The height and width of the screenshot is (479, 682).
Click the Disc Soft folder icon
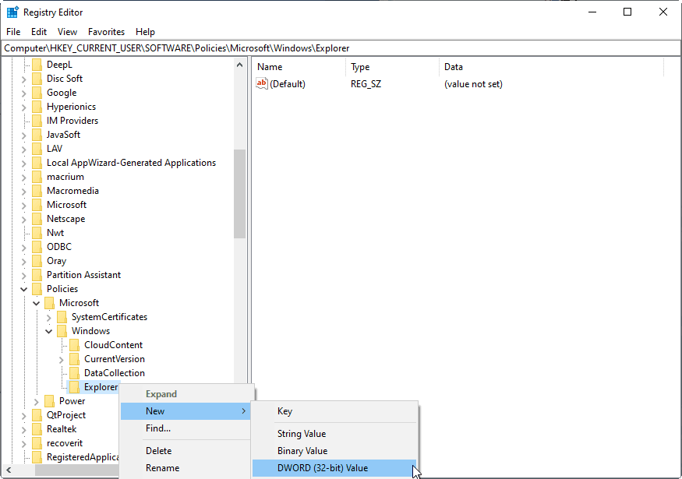tap(37, 79)
